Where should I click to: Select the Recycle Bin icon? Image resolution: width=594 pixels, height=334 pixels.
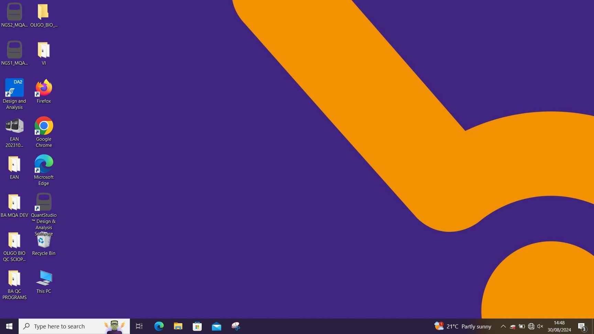(44, 241)
